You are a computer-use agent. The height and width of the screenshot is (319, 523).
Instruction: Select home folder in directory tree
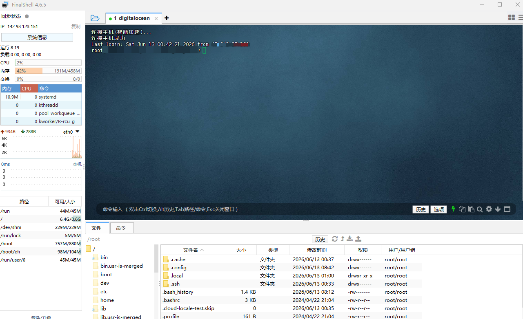103,300
